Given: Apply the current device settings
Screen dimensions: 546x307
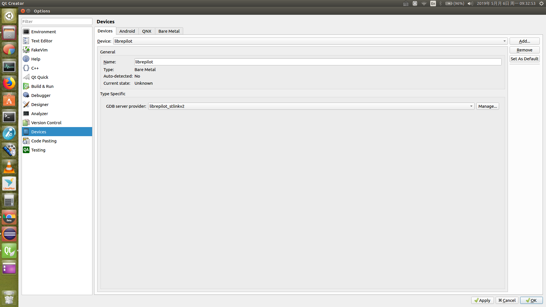Looking at the screenshot, I should click(x=482, y=300).
